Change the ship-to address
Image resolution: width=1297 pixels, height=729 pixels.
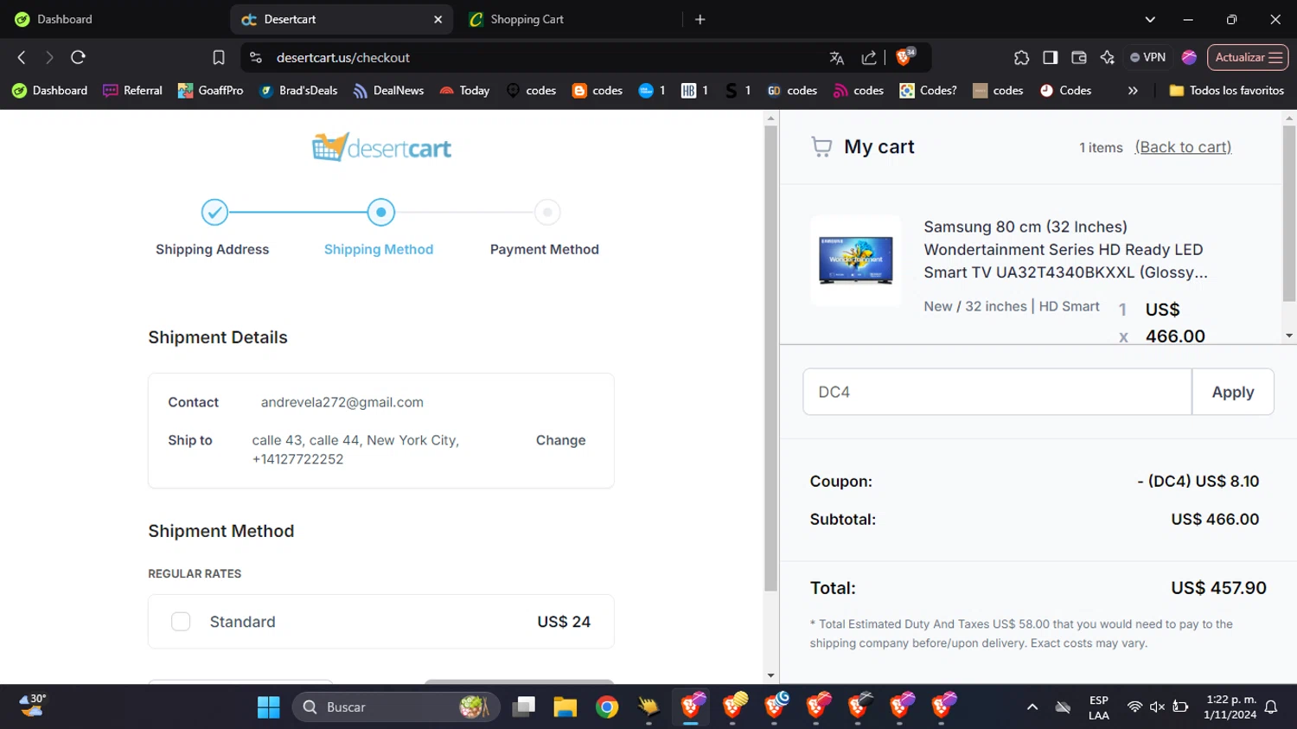pos(560,440)
